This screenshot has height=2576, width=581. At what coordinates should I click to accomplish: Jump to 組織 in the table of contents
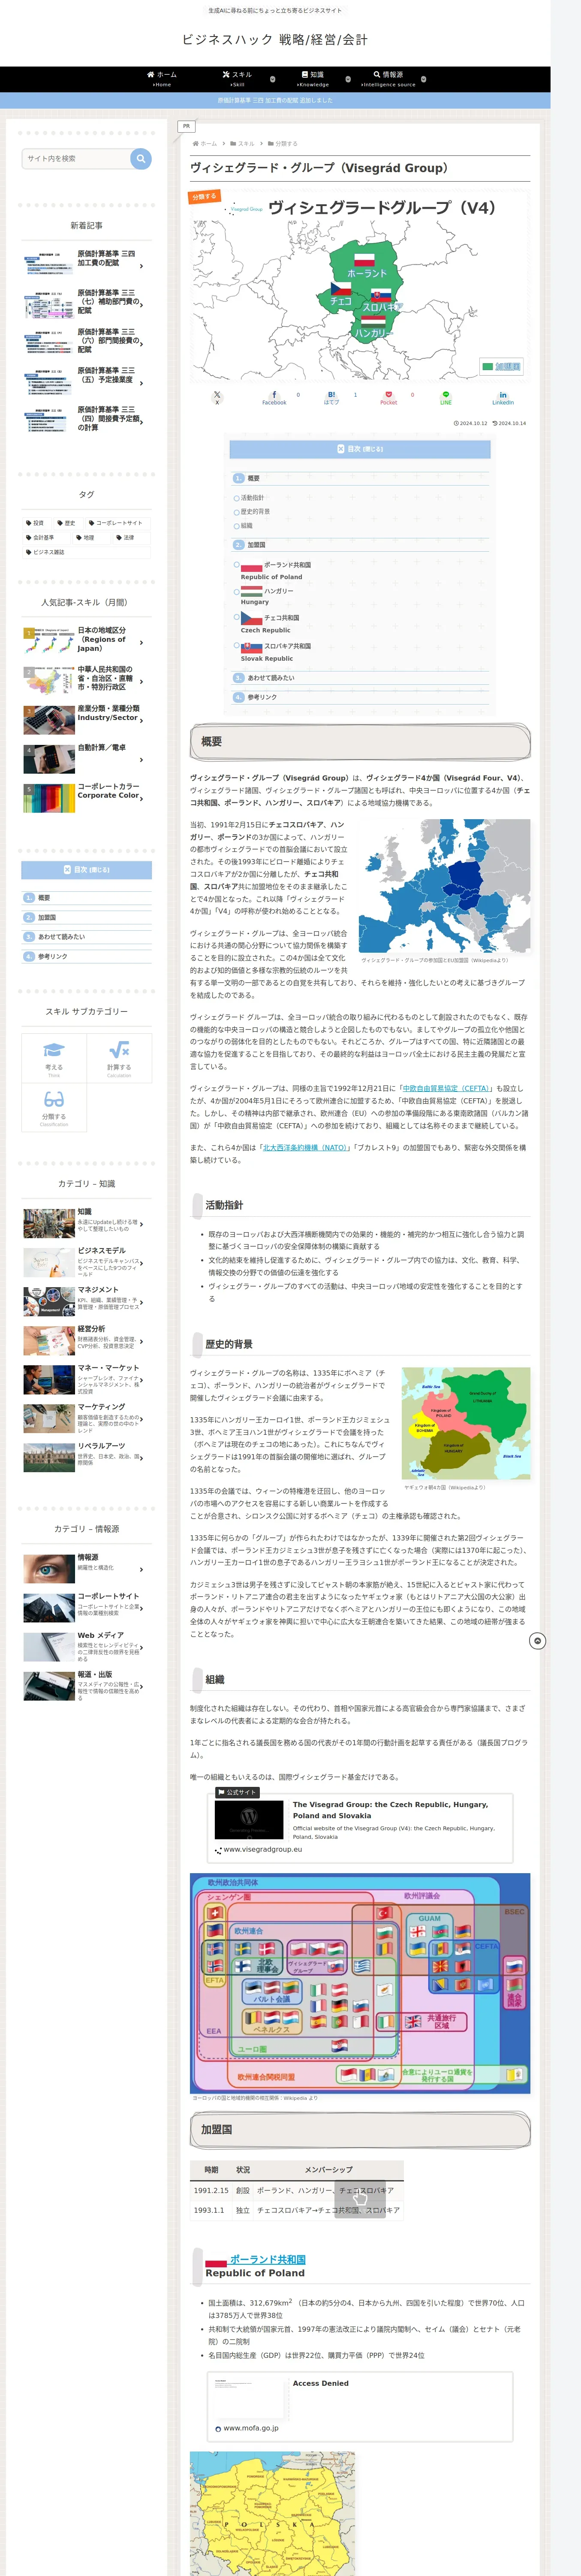[x=247, y=526]
